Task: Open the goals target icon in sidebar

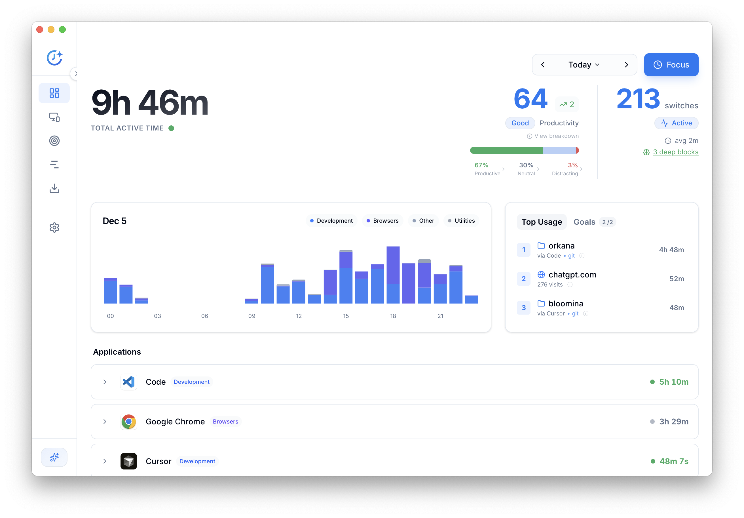Action: (54, 141)
